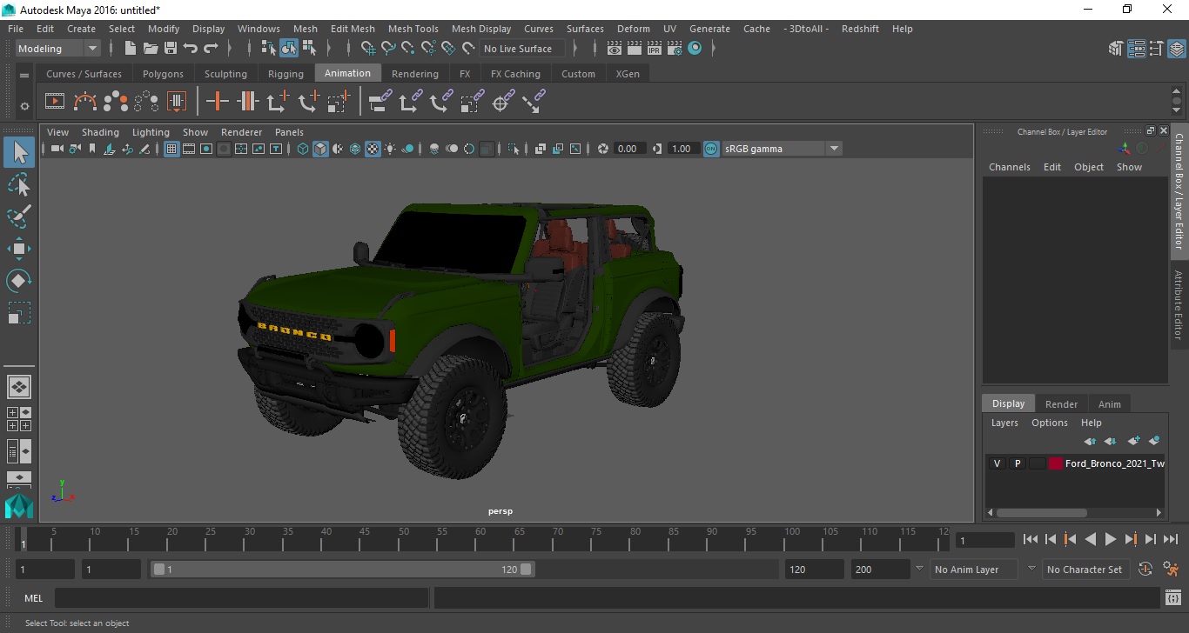Toggle wireframe display in viewport
Screen dimensions: 1189x633
(303, 149)
